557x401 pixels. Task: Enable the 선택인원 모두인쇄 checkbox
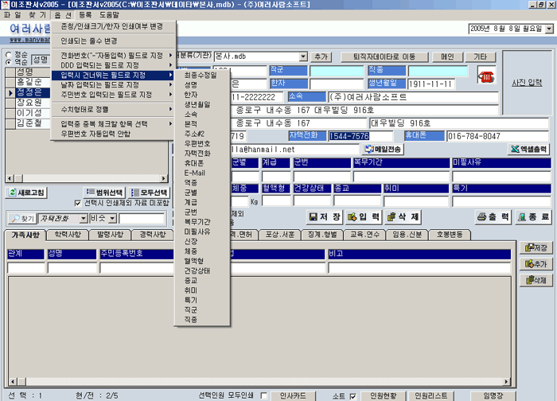click(263, 395)
